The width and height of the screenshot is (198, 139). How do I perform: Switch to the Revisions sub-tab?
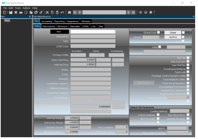63,26
